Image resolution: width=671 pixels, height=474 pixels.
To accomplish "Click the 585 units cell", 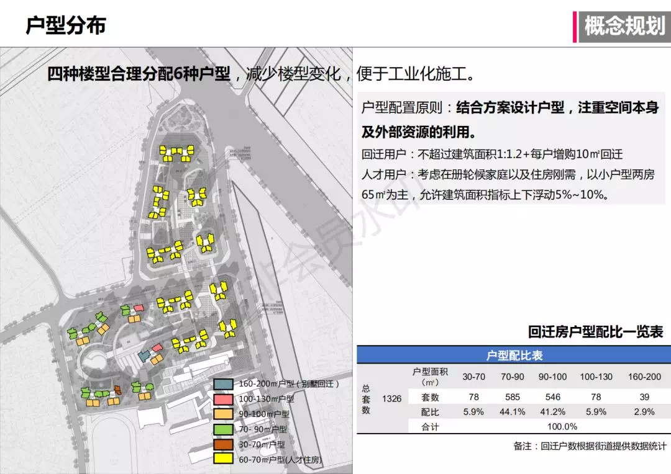I will pos(512,397).
